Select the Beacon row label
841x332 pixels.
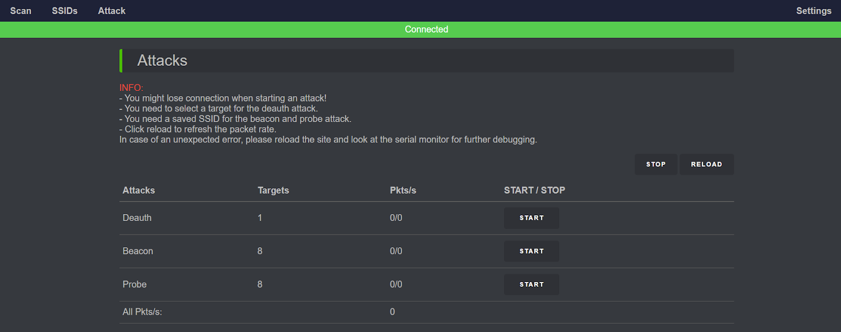pyautogui.click(x=138, y=251)
